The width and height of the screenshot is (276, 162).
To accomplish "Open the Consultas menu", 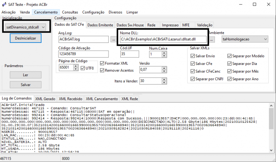I will click(70, 12).
